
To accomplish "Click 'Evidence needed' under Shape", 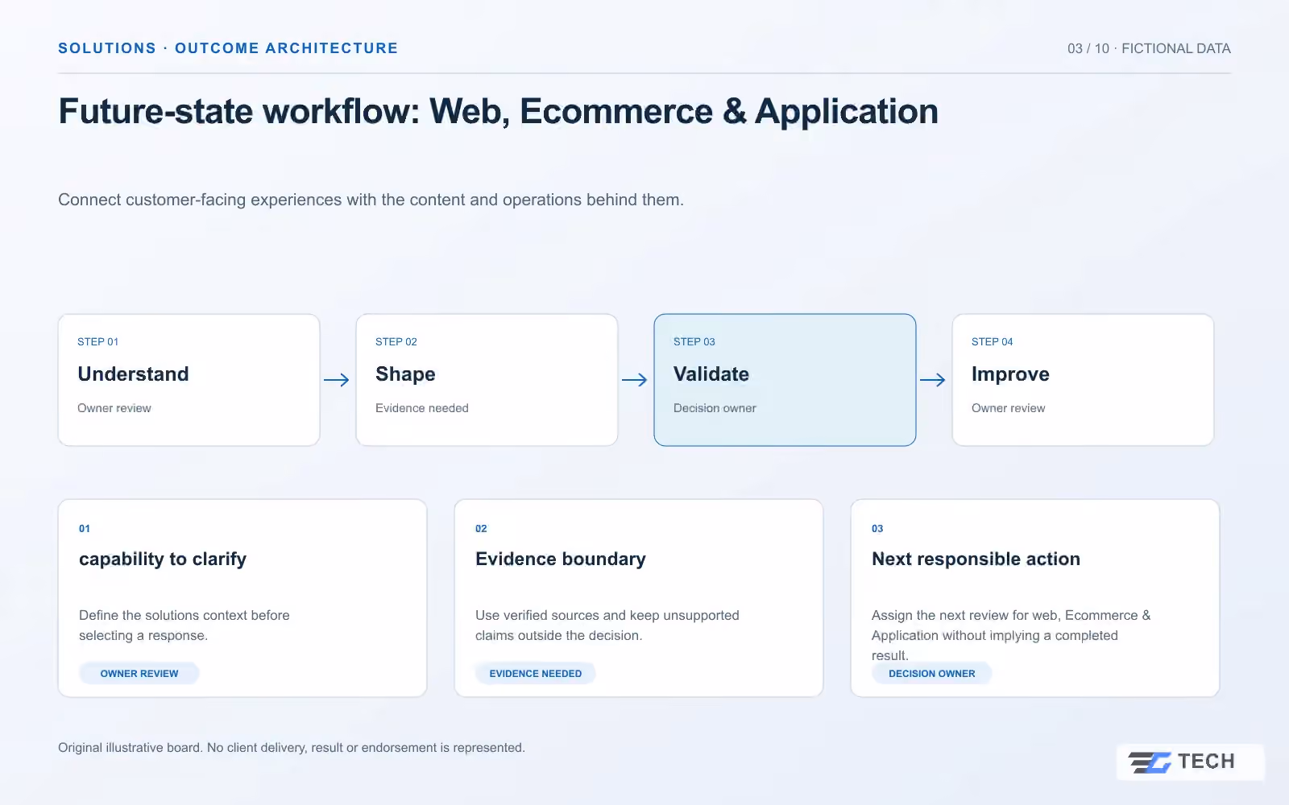I will [x=422, y=408].
